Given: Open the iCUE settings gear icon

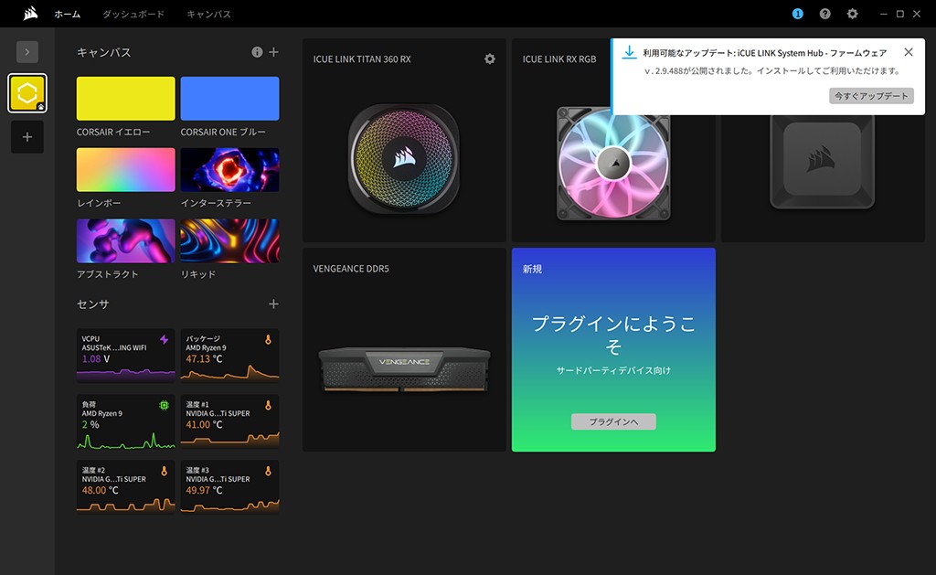Looking at the screenshot, I should pyautogui.click(x=852, y=14).
